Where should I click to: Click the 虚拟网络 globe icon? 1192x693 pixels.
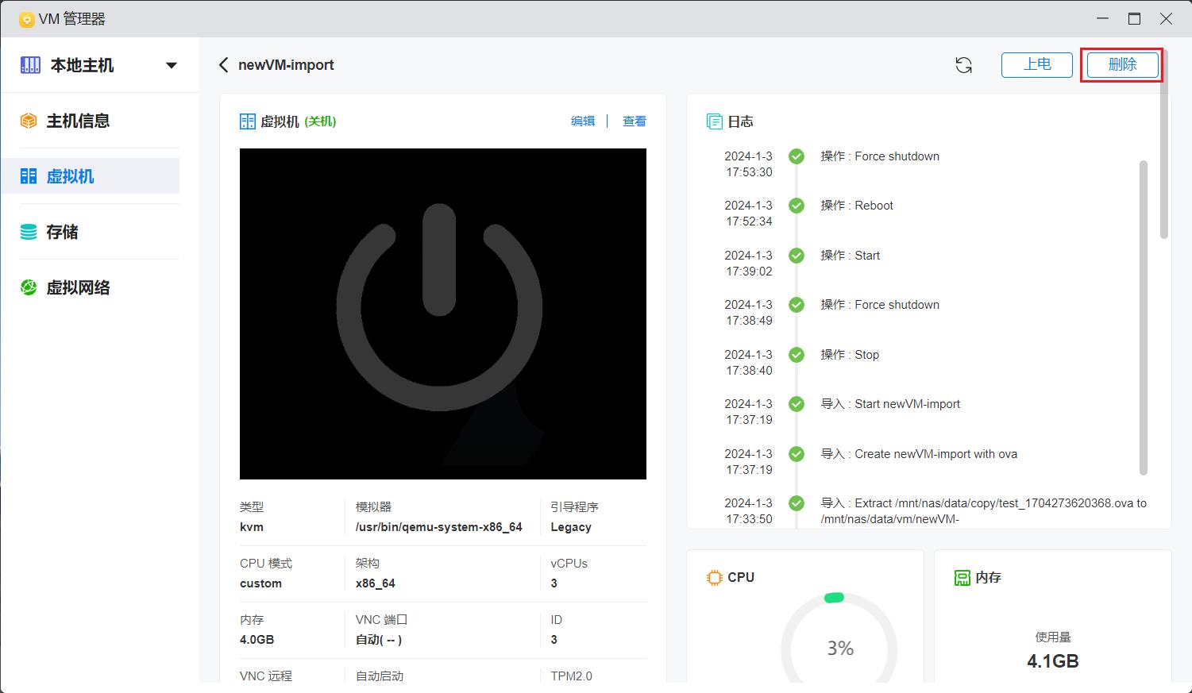[29, 287]
